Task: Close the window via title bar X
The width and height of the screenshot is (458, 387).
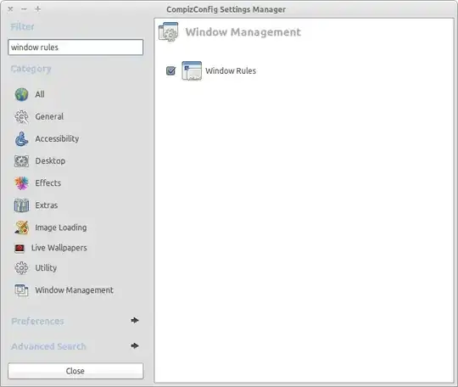Action: [10, 9]
